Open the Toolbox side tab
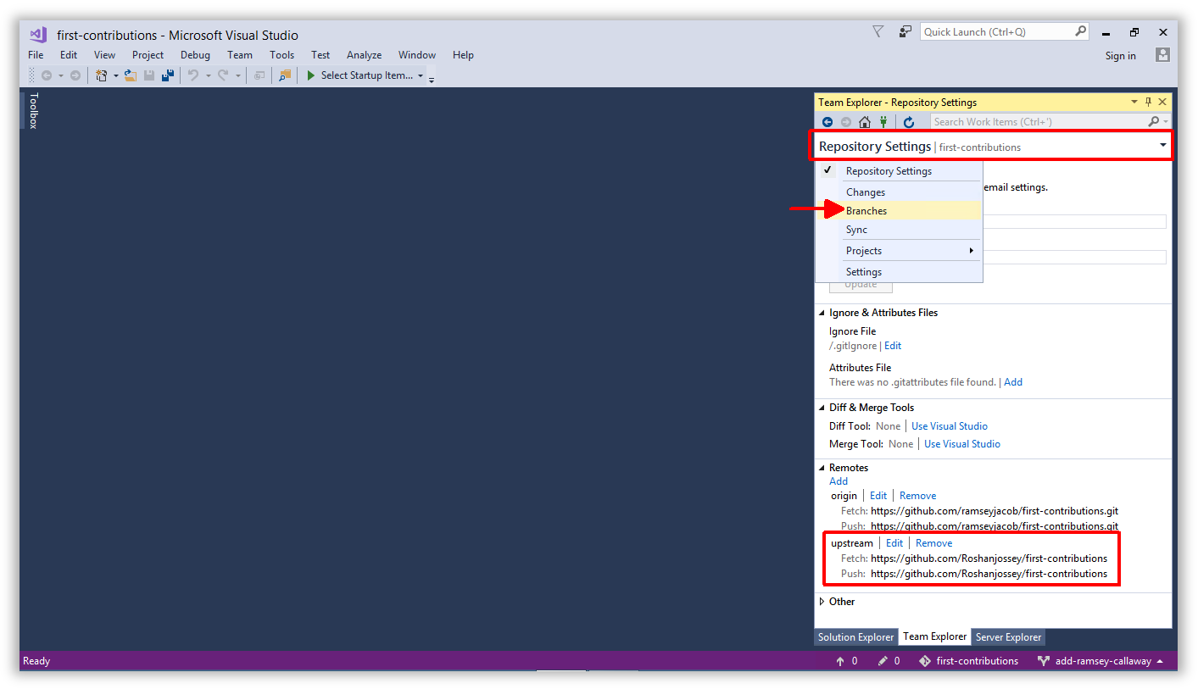 (x=34, y=110)
